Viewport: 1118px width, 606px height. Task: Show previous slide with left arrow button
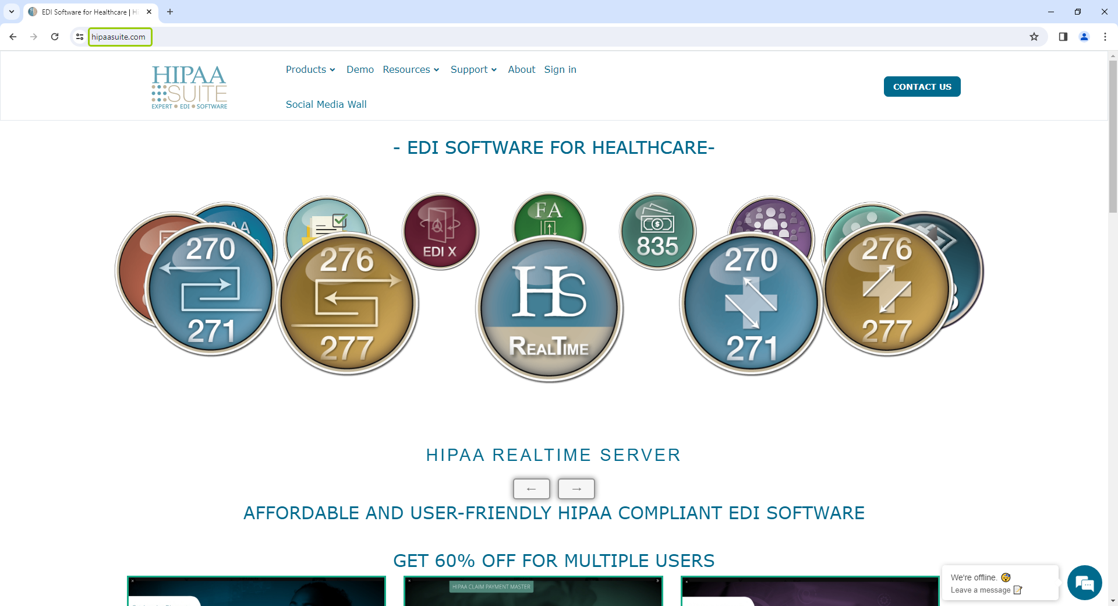click(531, 489)
